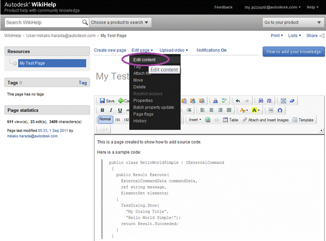Open Find with the binoculars icon

(261, 100)
